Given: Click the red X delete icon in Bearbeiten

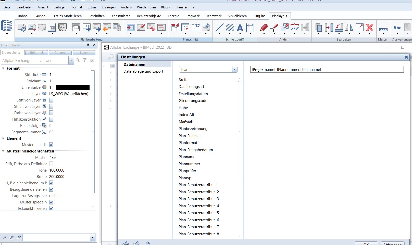Looking at the screenshot, I should [369, 27].
